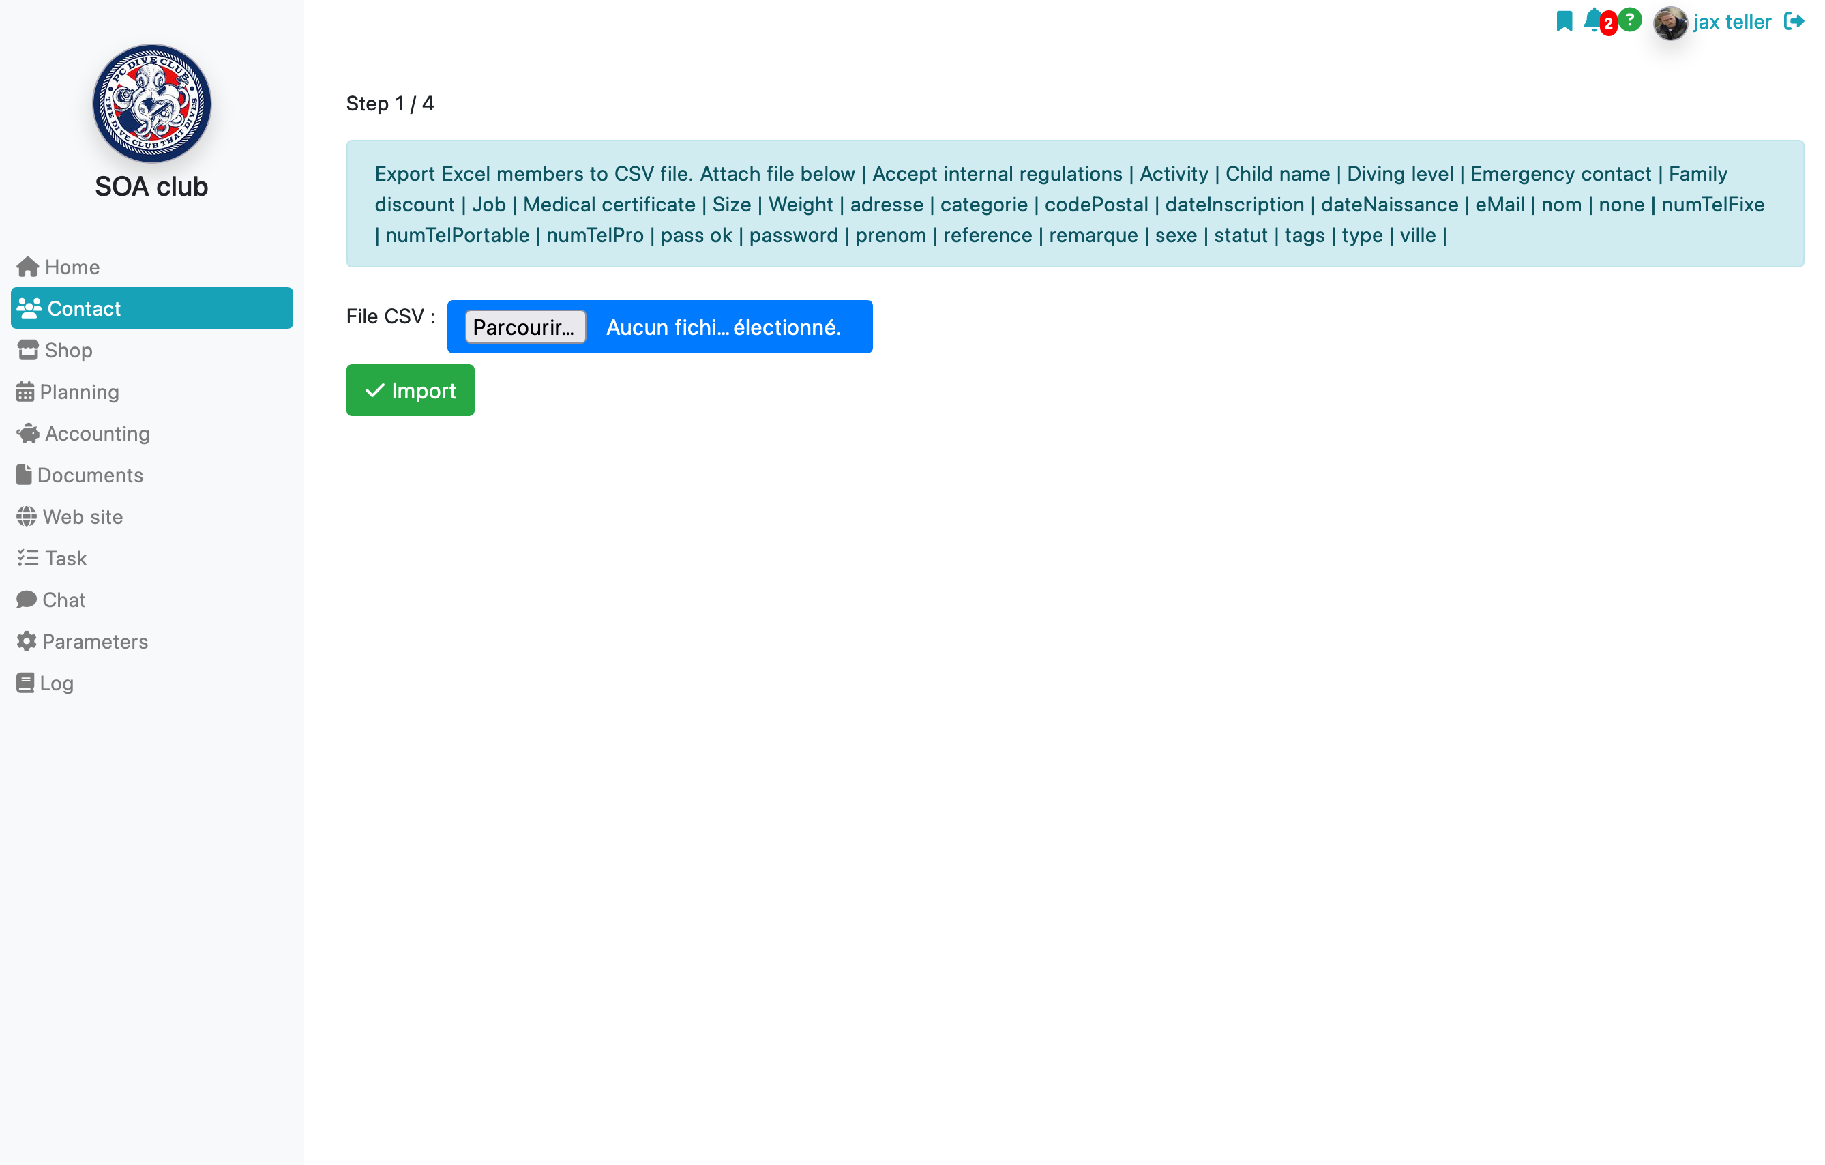
Task: Click the Task checklist icon
Action: pos(28,558)
